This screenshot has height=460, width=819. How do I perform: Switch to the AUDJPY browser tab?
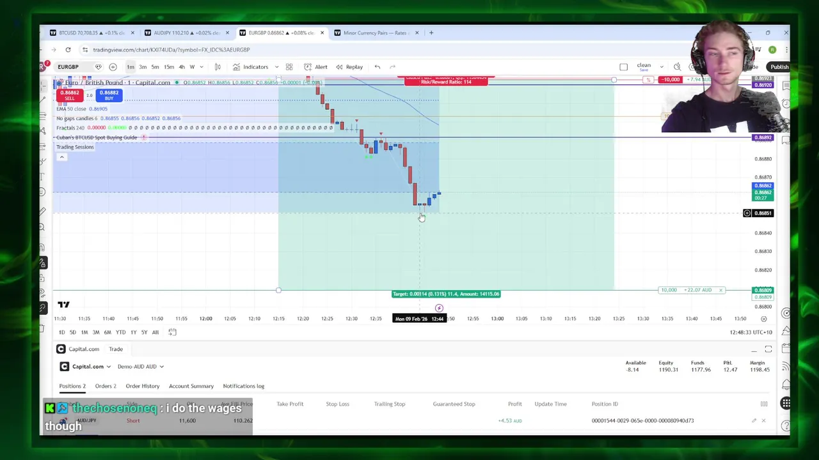point(186,33)
